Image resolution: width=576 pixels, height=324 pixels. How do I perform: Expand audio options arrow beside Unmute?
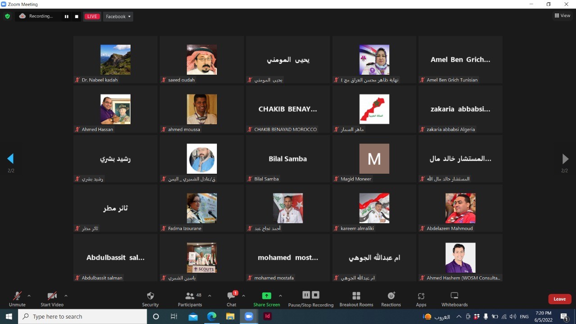(29, 296)
